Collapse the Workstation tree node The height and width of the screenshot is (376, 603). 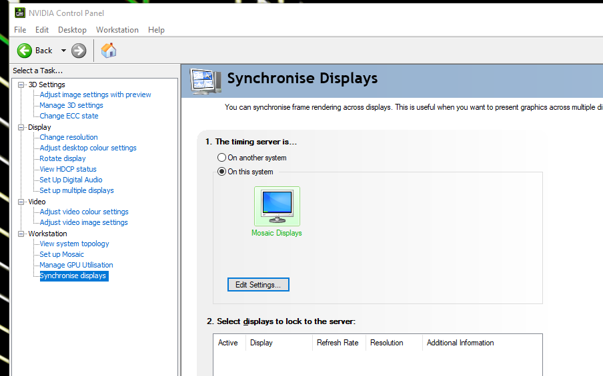pos(21,234)
